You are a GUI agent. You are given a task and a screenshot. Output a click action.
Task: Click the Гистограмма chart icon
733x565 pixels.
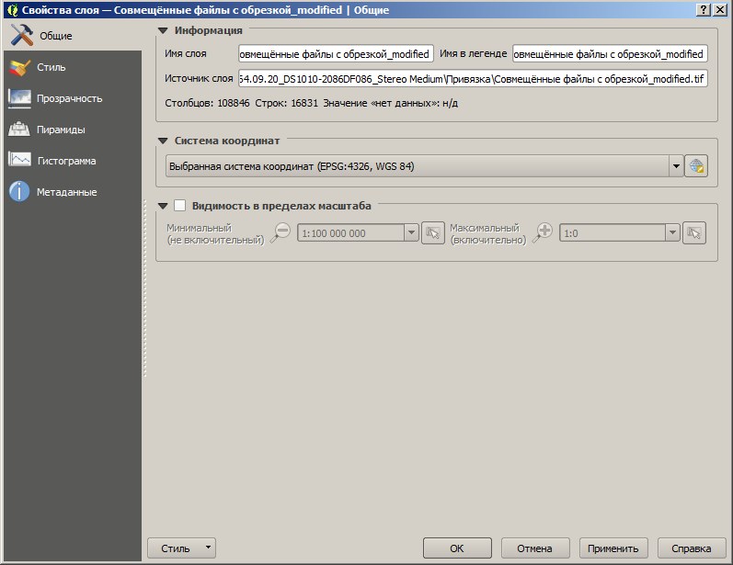pyautogui.click(x=19, y=160)
